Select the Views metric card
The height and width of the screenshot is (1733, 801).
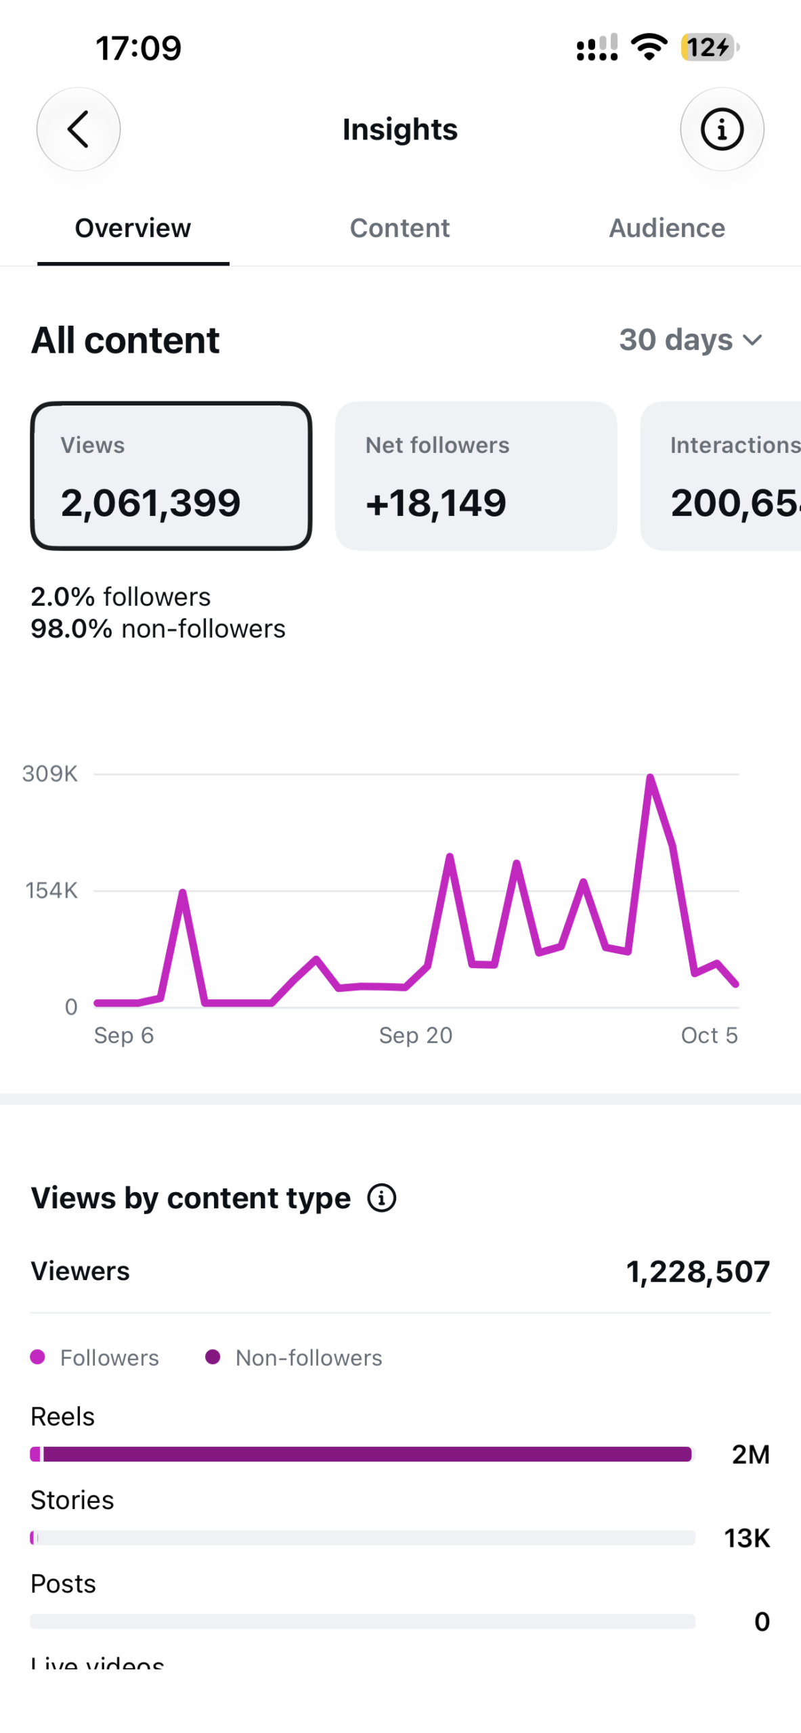(171, 475)
